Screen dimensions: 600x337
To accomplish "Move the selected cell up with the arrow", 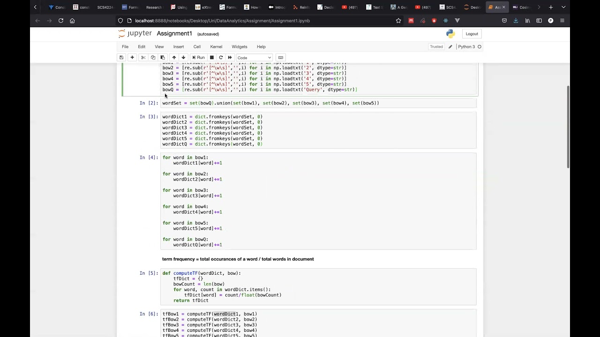I will (x=174, y=58).
